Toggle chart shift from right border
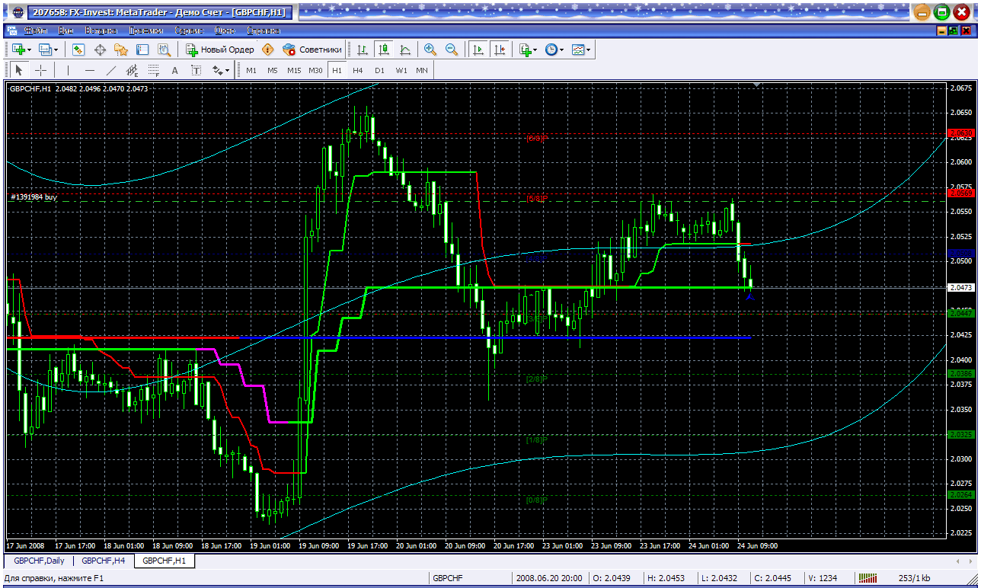981x588 pixels. [x=500, y=50]
